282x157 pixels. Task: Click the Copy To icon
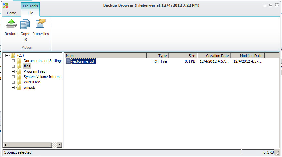(25, 24)
